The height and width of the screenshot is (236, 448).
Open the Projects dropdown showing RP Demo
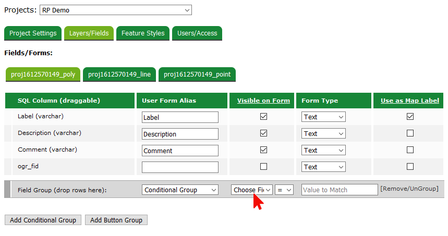coord(115,10)
